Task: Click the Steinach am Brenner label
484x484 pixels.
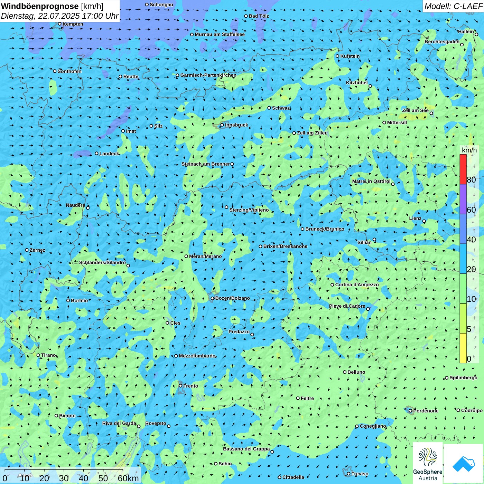Action: coord(206,164)
